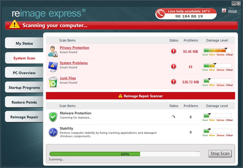Click the About info icon
The image size is (243, 168).
click(x=224, y=11)
